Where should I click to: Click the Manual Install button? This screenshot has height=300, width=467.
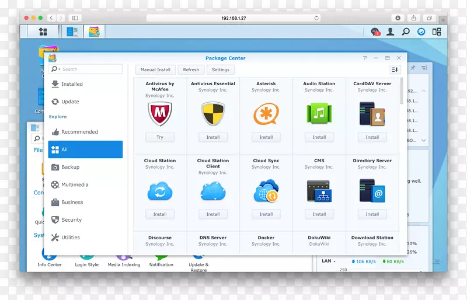pyautogui.click(x=155, y=69)
